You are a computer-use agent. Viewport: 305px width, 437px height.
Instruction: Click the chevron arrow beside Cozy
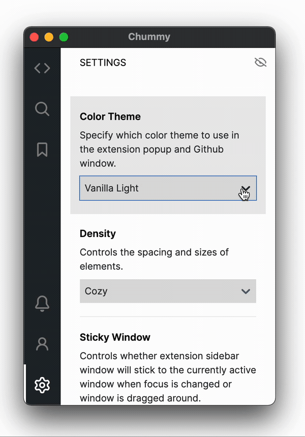(x=246, y=292)
